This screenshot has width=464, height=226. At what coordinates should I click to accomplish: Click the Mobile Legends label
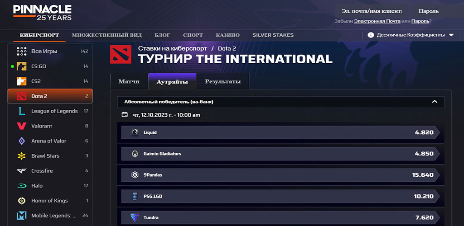[54, 216]
